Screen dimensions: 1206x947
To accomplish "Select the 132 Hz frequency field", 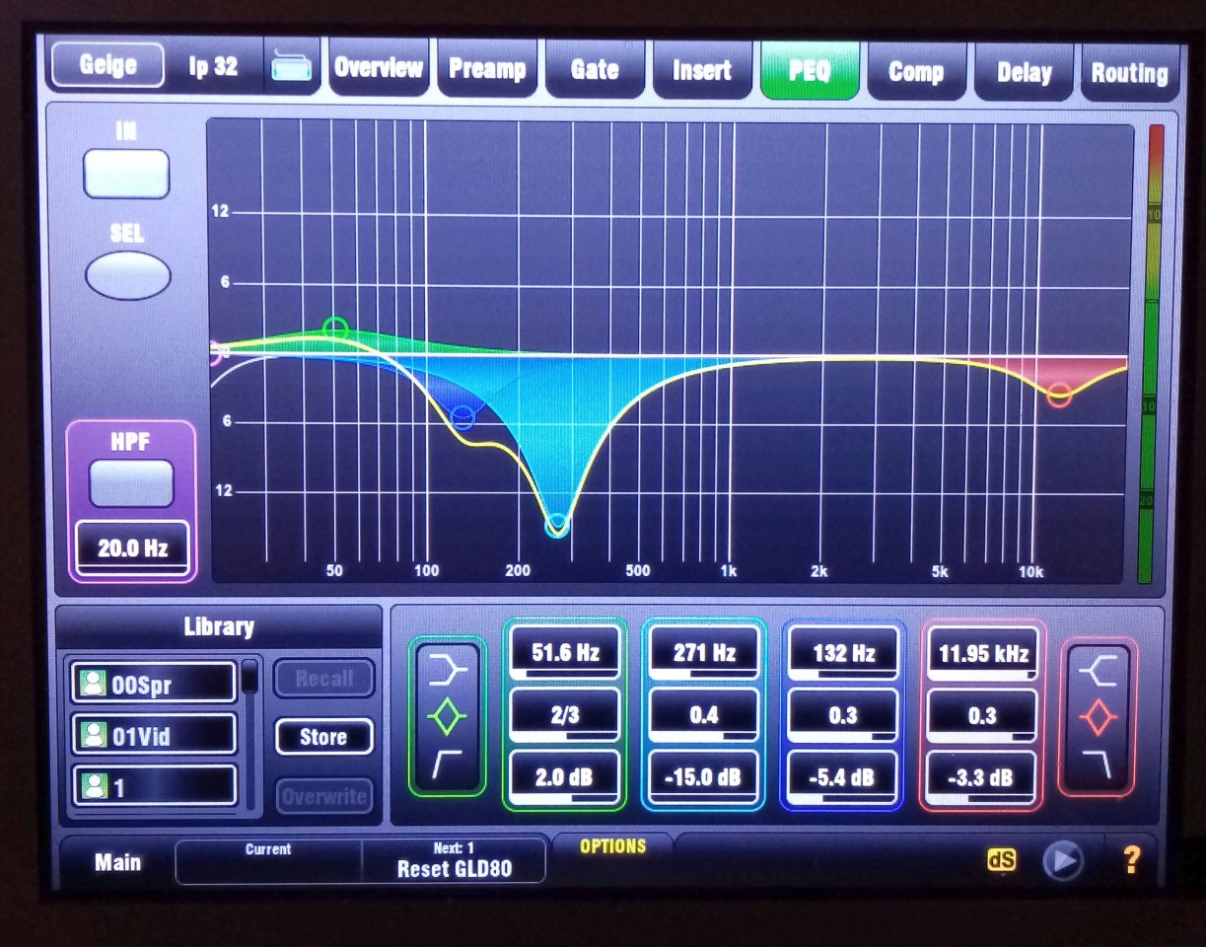I will tap(843, 653).
